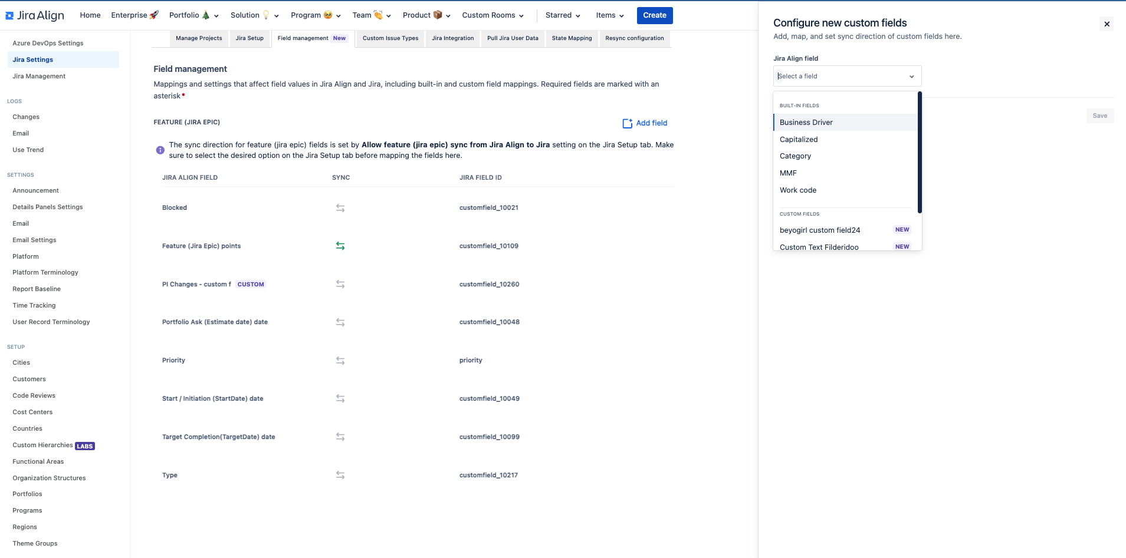
Task: Open the Changes log
Action: pos(26,117)
